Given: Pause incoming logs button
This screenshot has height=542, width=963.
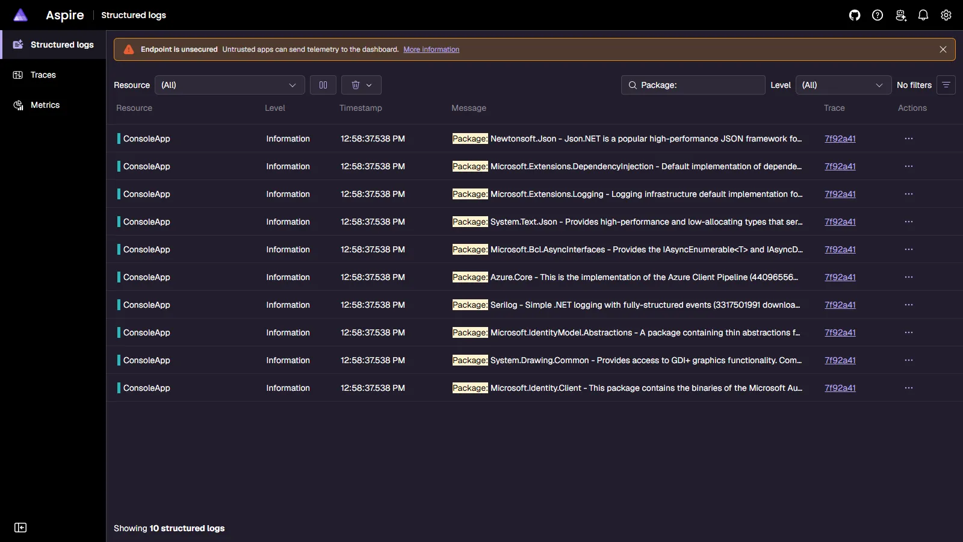Looking at the screenshot, I should (x=323, y=85).
